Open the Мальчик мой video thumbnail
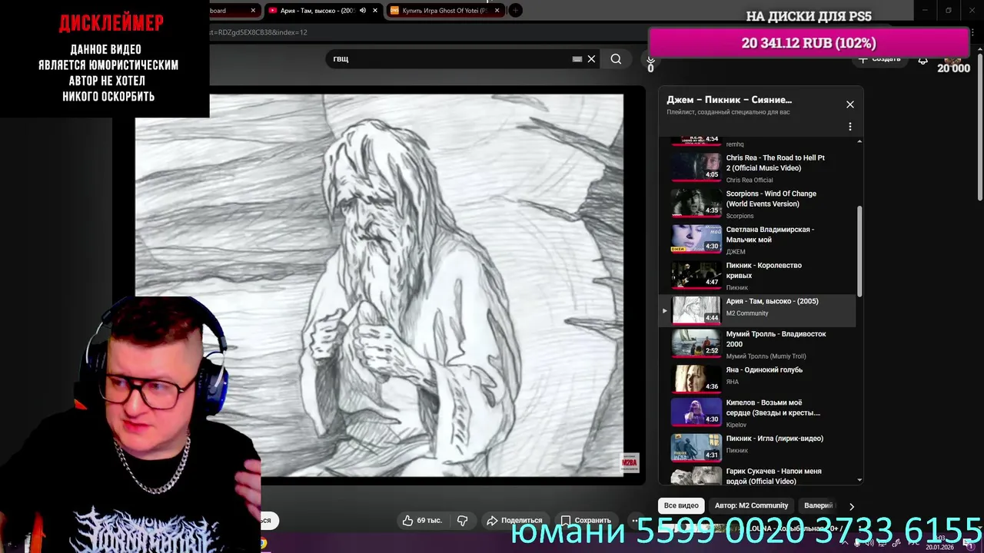 [696, 238]
